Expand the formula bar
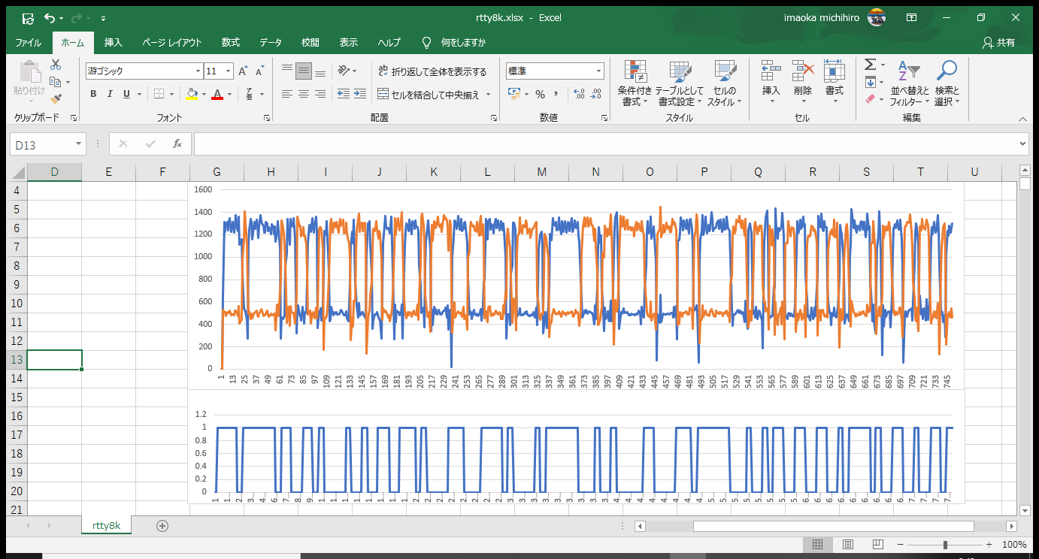Image resolution: width=1039 pixels, height=559 pixels. 1022,144
